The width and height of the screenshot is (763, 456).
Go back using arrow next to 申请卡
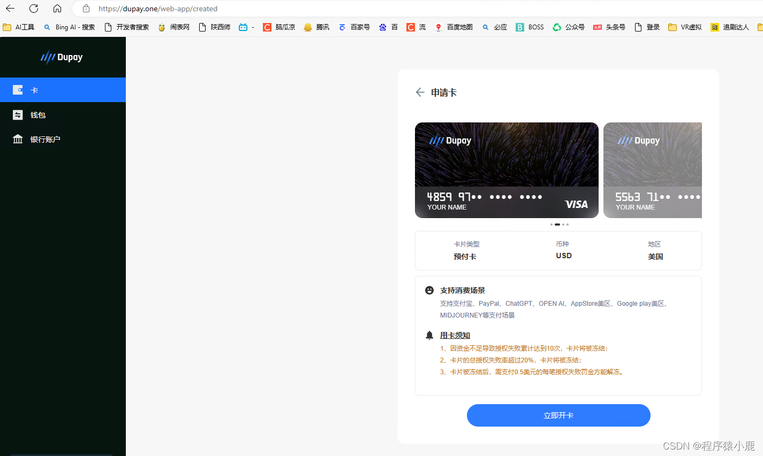pos(420,92)
